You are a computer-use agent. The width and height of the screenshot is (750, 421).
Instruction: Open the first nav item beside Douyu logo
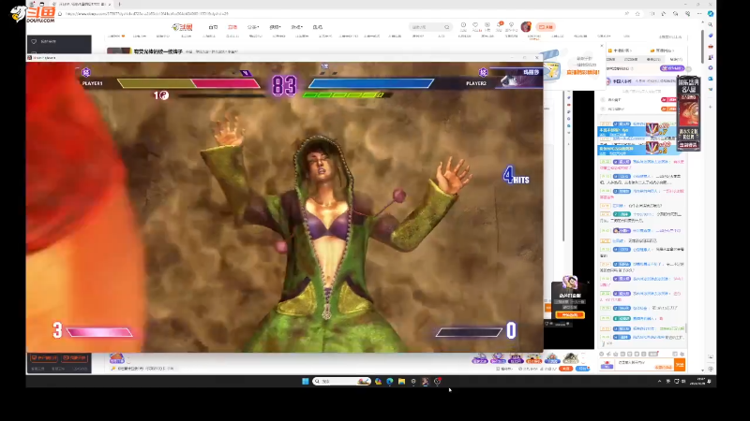[213, 27]
